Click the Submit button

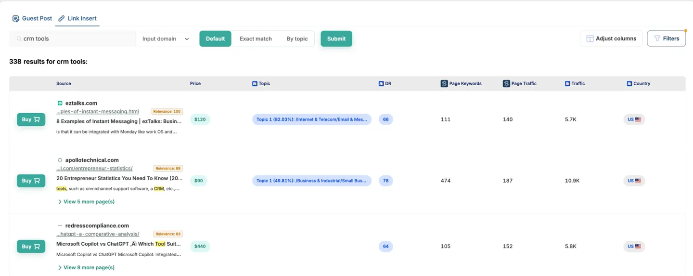click(336, 39)
